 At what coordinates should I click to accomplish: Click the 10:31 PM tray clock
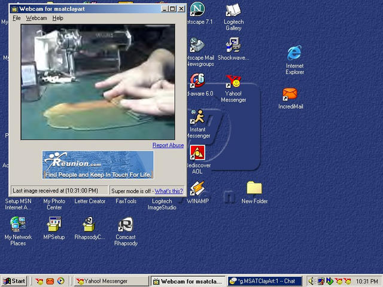pos(367,282)
